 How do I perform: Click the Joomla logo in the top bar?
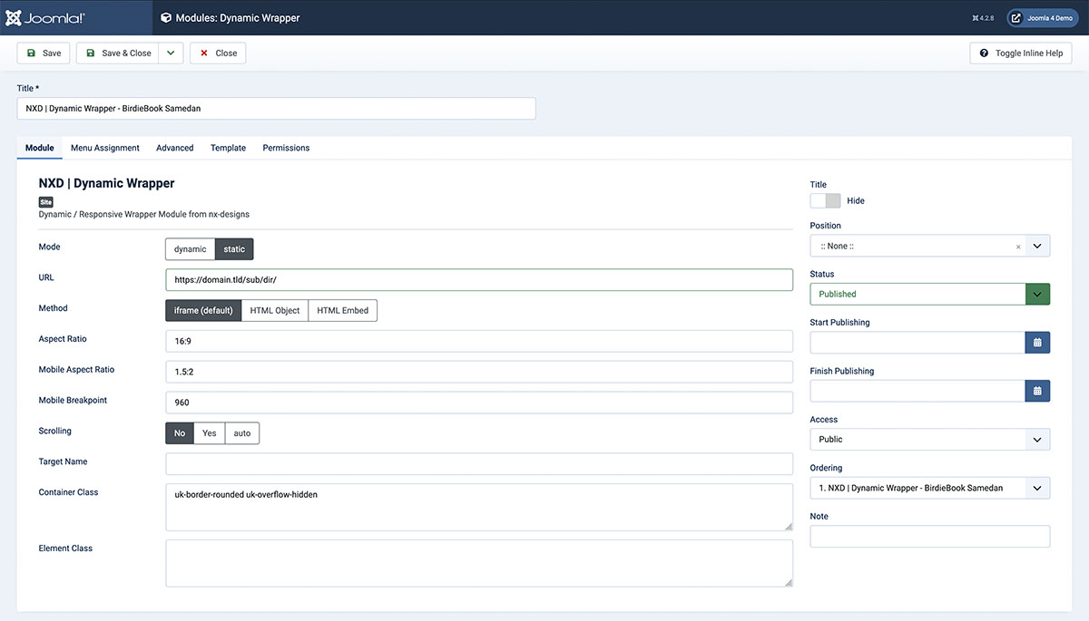[42, 16]
